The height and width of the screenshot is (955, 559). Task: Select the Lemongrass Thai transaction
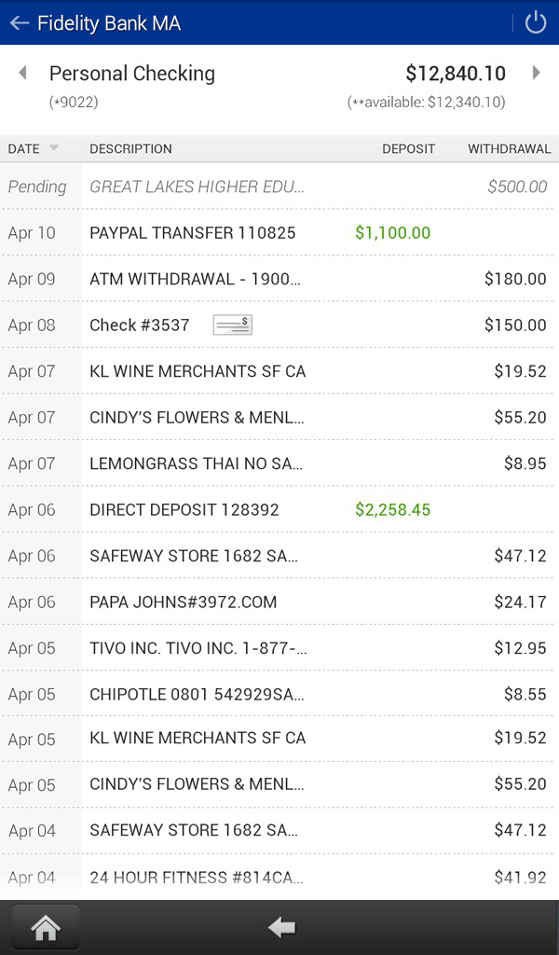(x=279, y=464)
